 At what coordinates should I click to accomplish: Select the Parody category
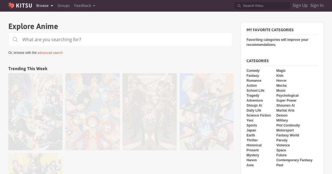point(282,140)
